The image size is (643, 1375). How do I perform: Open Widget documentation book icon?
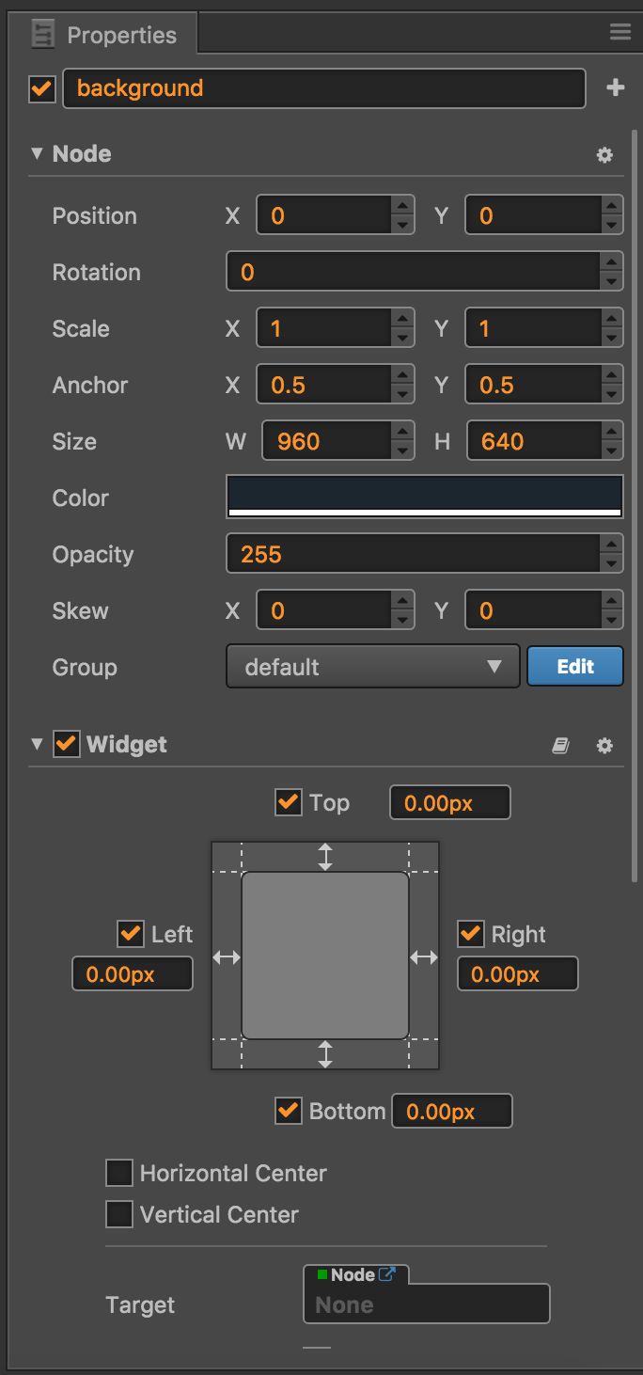coord(560,746)
